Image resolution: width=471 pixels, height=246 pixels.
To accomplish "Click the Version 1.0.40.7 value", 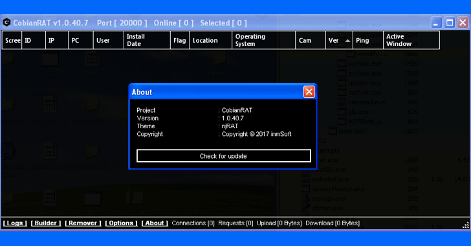I will pyautogui.click(x=233, y=118).
